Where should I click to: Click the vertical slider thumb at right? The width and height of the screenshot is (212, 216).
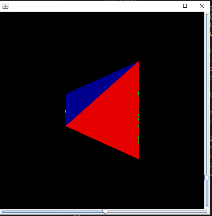click(207, 177)
